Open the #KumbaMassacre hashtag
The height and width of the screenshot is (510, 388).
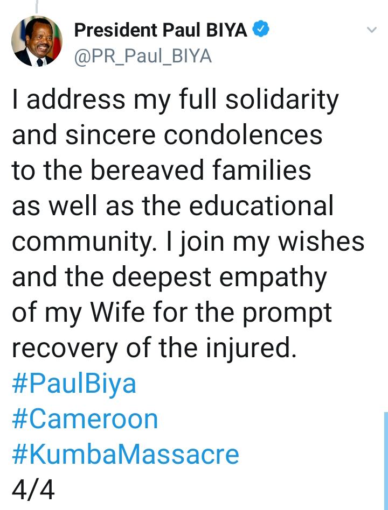[126, 455]
